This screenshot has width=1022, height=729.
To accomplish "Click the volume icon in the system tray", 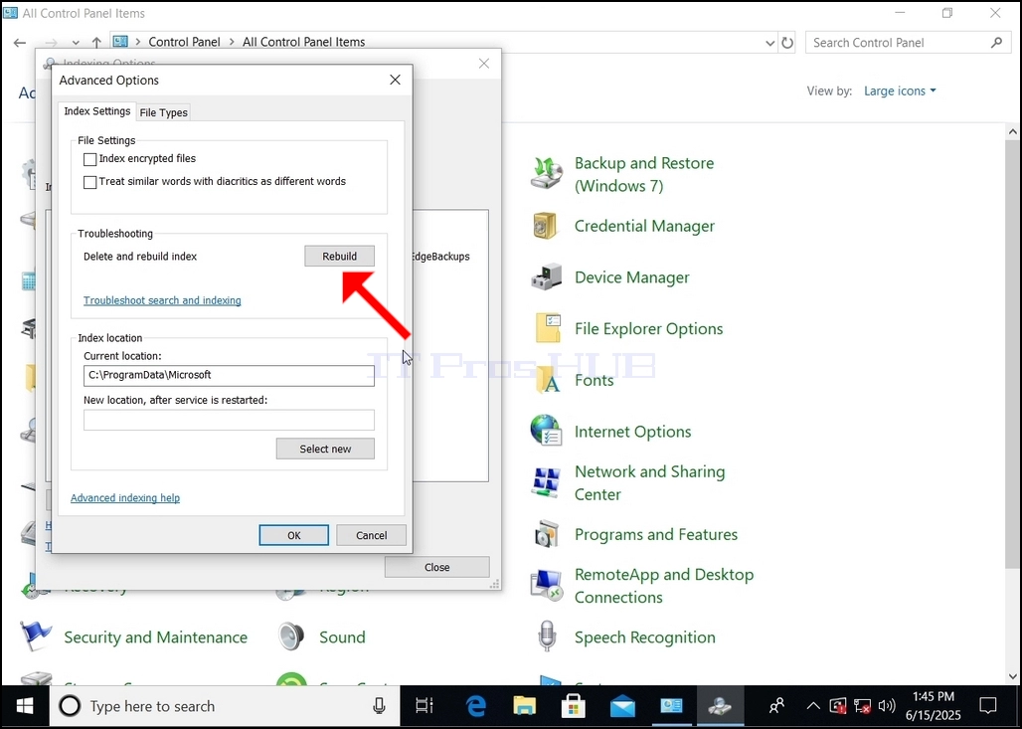I will pos(887,706).
